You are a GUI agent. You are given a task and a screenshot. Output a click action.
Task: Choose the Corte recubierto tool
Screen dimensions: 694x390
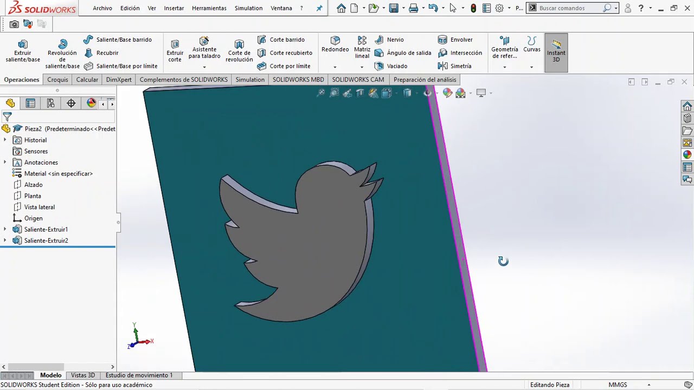pos(285,53)
